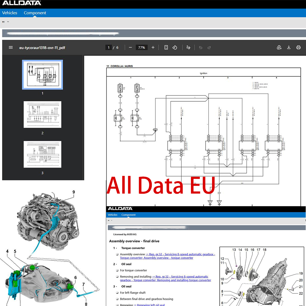This screenshot has height=306, width=306.
Task: Click 'Ignition' diagram title
Action: point(203,73)
